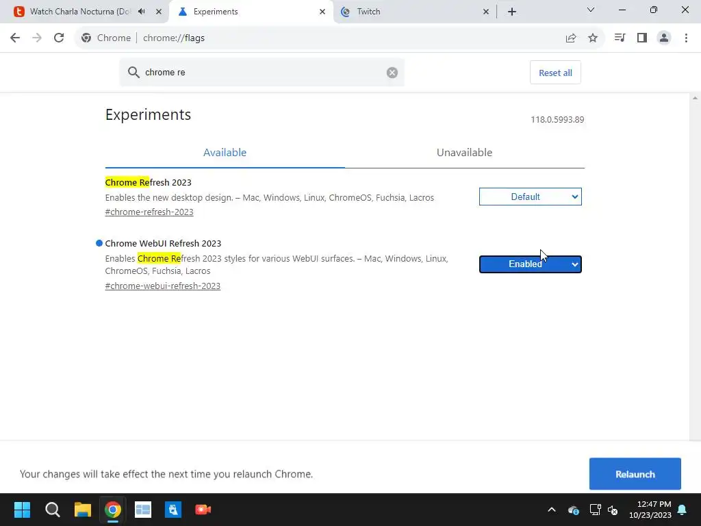Open the red screen recorder taskbar icon
The width and height of the screenshot is (701, 526).
203,510
